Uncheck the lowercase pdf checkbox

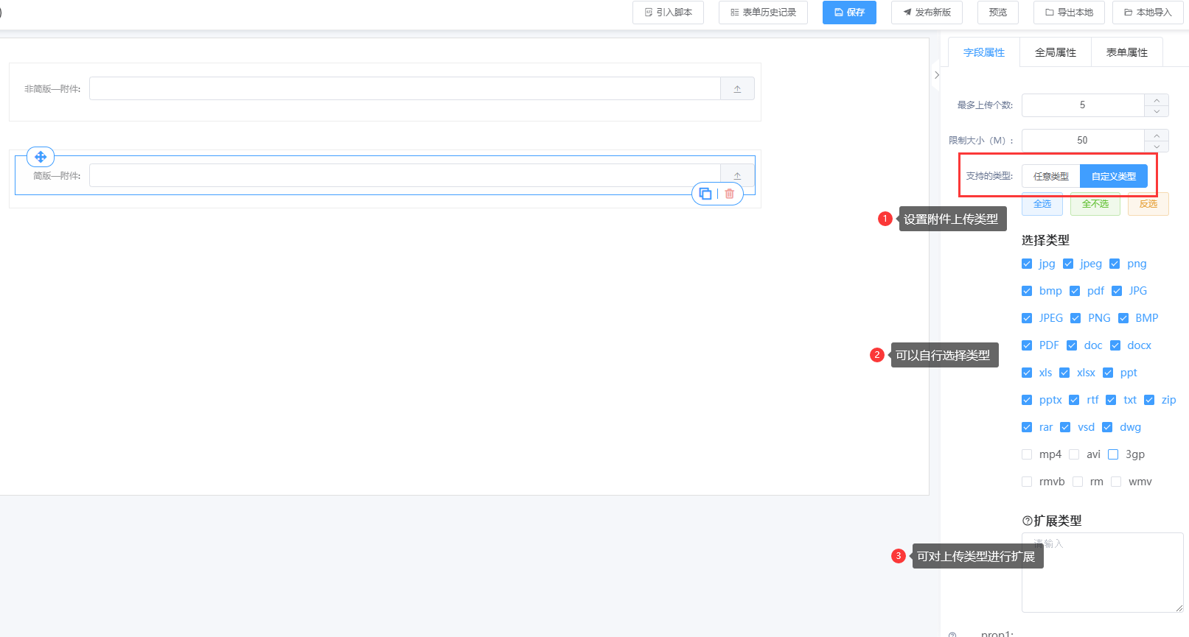click(1075, 291)
